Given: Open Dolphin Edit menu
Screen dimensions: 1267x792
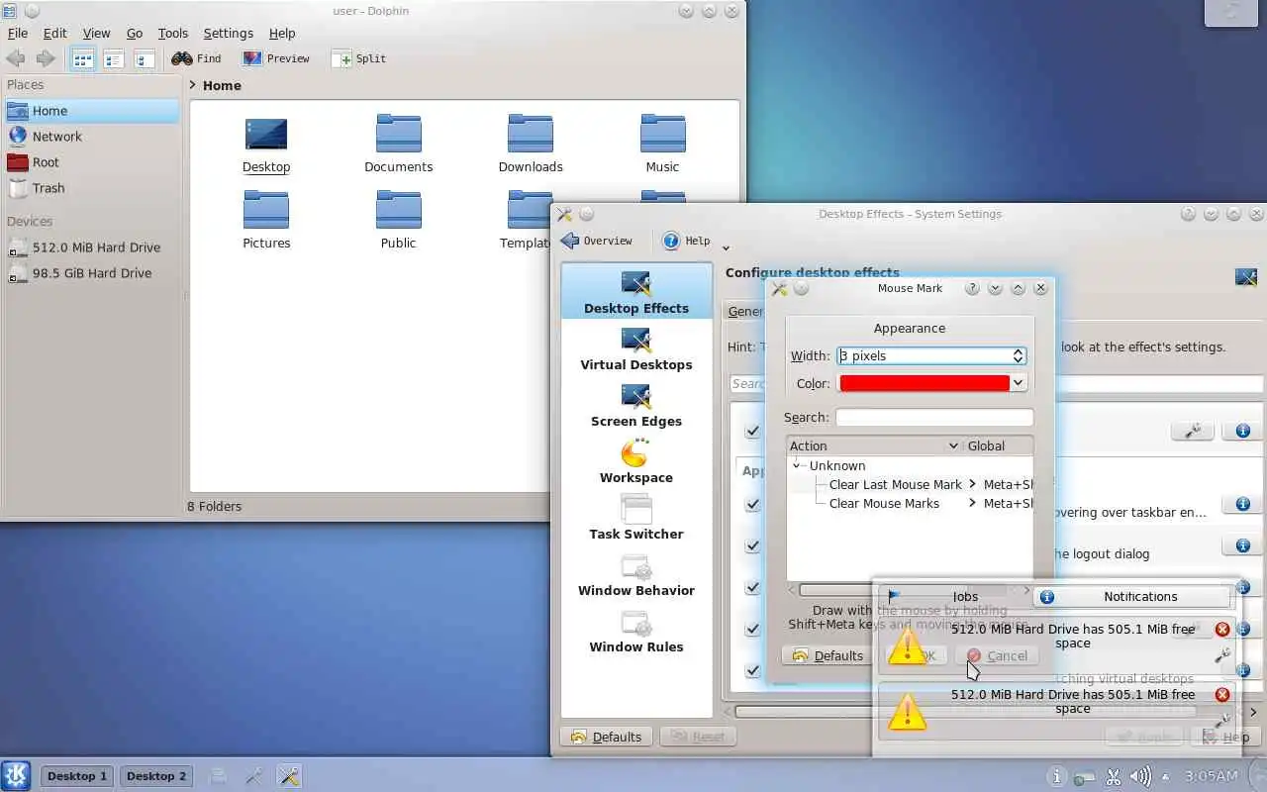Looking at the screenshot, I should (x=55, y=34).
